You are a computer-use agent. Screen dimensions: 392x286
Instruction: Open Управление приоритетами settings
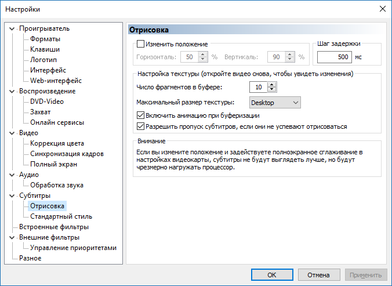click(x=74, y=248)
